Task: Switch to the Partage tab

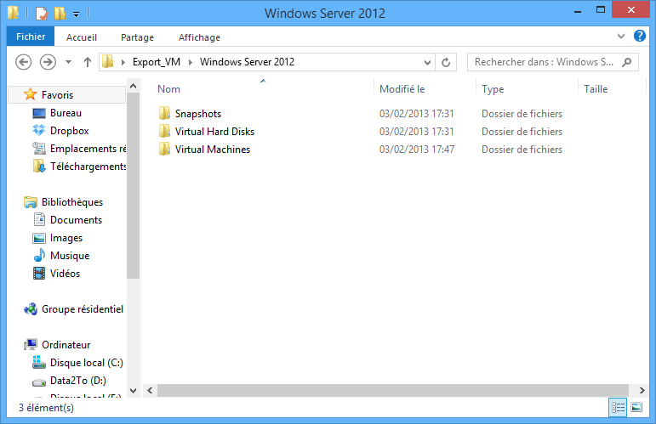Action: [x=137, y=37]
